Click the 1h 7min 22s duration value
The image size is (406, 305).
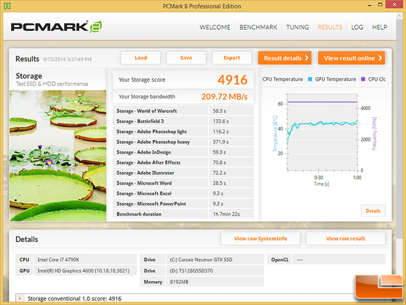(x=226, y=214)
